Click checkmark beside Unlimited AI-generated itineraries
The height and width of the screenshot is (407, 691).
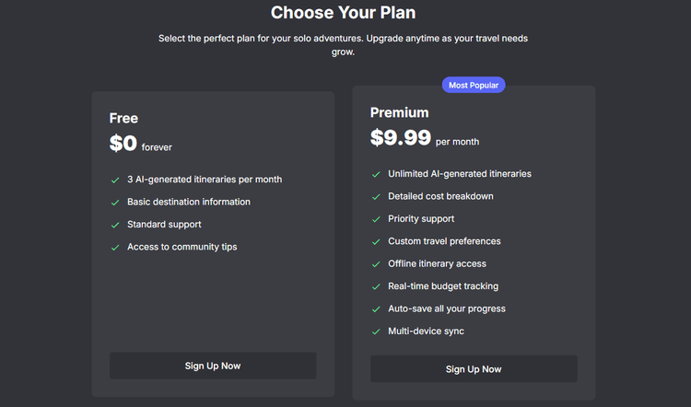click(x=376, y=174)
